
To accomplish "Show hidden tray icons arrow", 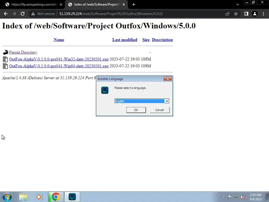I will 223,197.
